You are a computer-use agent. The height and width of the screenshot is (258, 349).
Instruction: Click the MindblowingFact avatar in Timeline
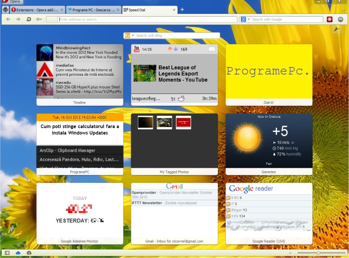(45, 52)
